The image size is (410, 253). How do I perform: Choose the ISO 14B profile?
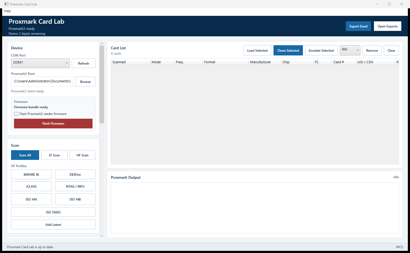click(75, 199)
